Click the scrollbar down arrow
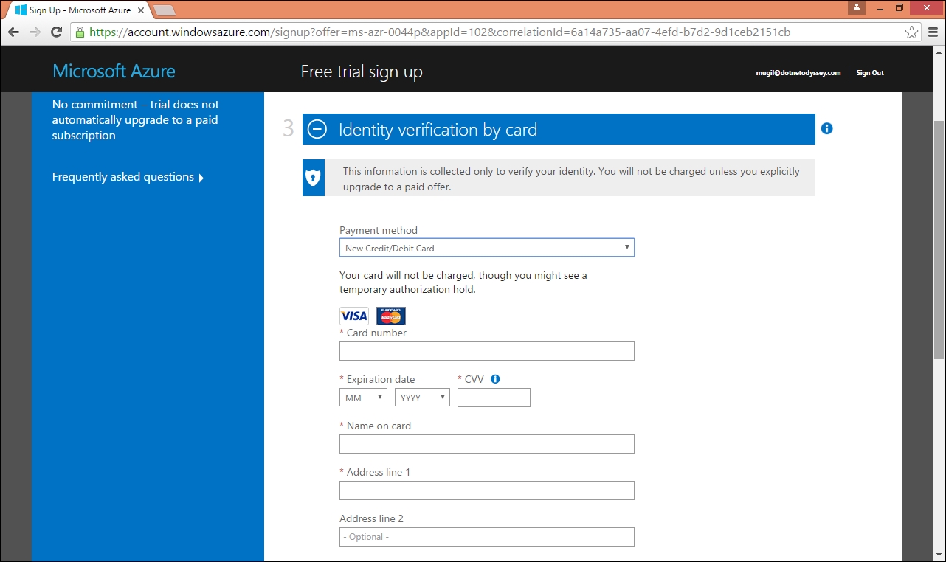Image resolution: width=946 pixels, height=562 pixels. tap(939, 555)
